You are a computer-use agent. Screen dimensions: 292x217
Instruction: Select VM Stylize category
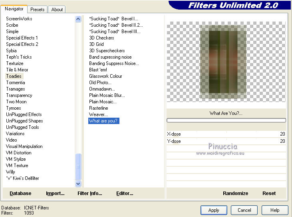click(x=16, y=159)
